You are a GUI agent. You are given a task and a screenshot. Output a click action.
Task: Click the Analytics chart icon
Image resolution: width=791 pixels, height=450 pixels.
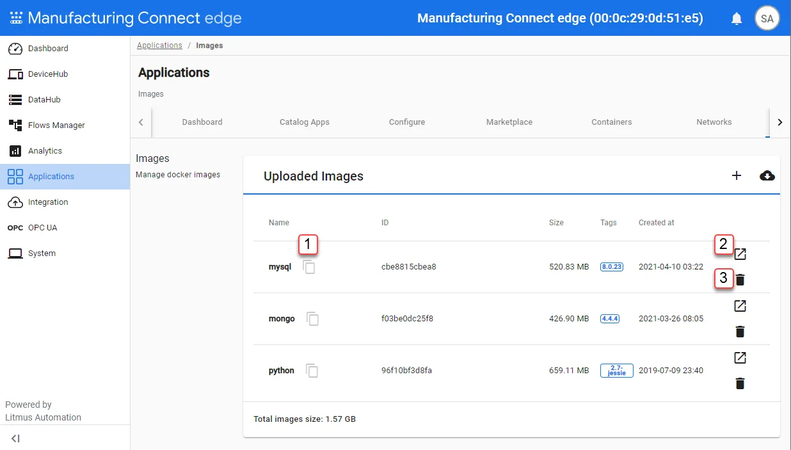(x=15, y=151)
